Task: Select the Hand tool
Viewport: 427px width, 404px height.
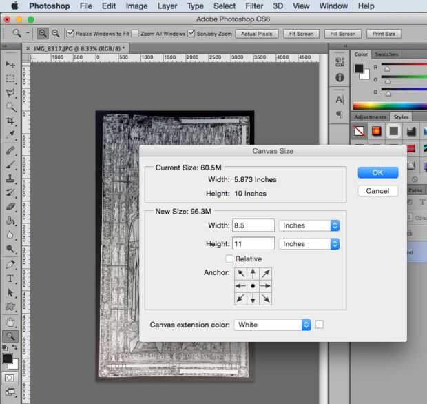Action: [10, 322]
